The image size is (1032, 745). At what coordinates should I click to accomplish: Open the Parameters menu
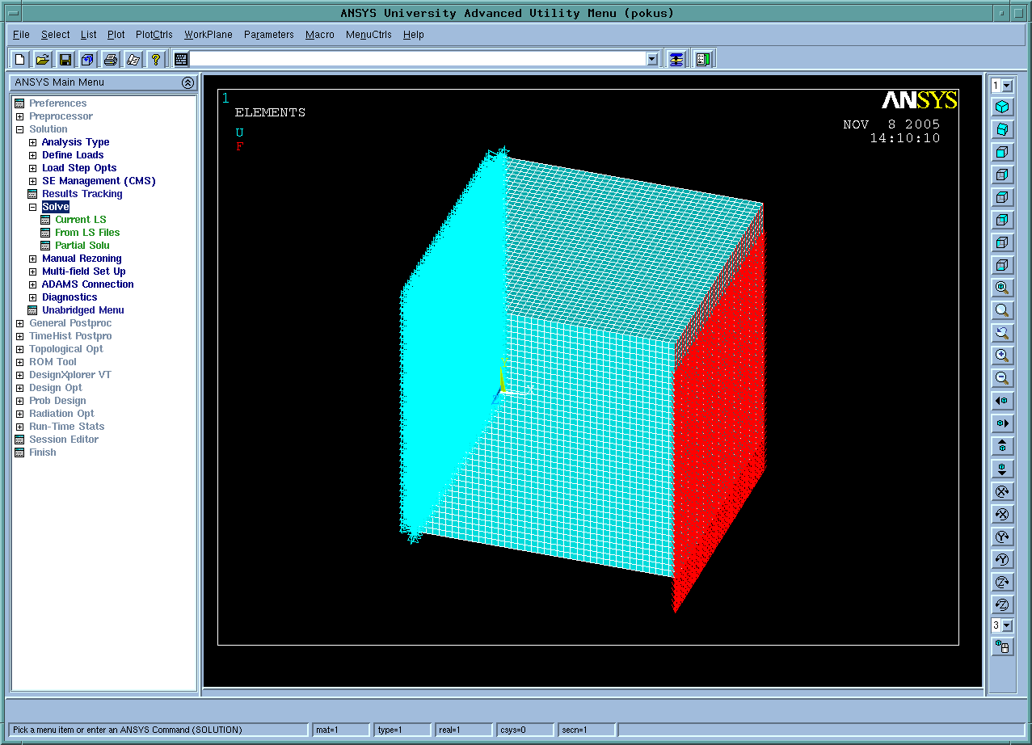(269, 35)
